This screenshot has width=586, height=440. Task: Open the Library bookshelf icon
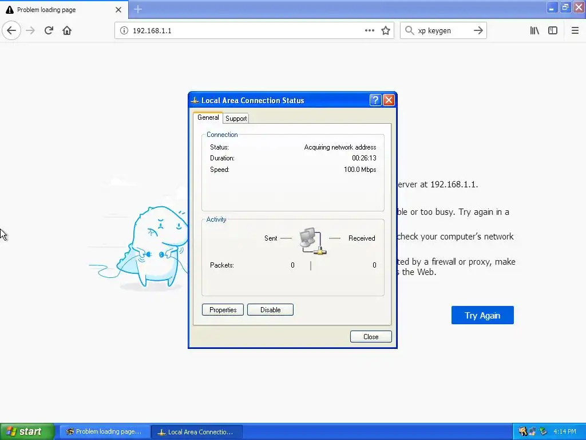pyautogui.click(x=534, y=30)
